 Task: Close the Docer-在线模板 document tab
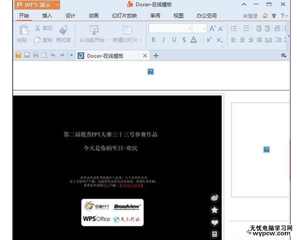tap(145, 56)
